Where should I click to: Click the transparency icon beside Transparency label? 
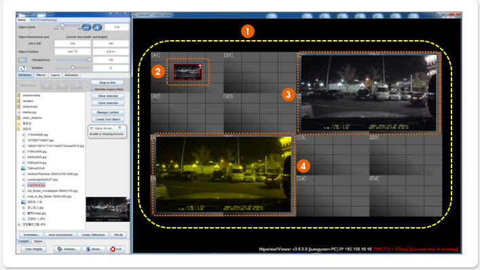click(x=22, y=60)
